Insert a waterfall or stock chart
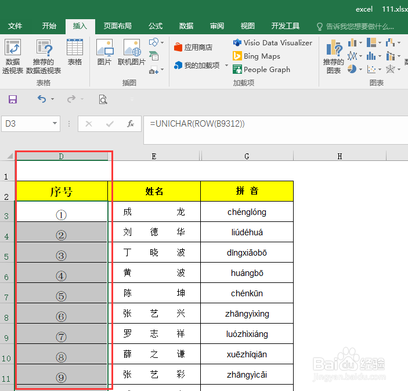Image resolution: width=408 pixels, height=391 pixels. [x=391, y=42]
